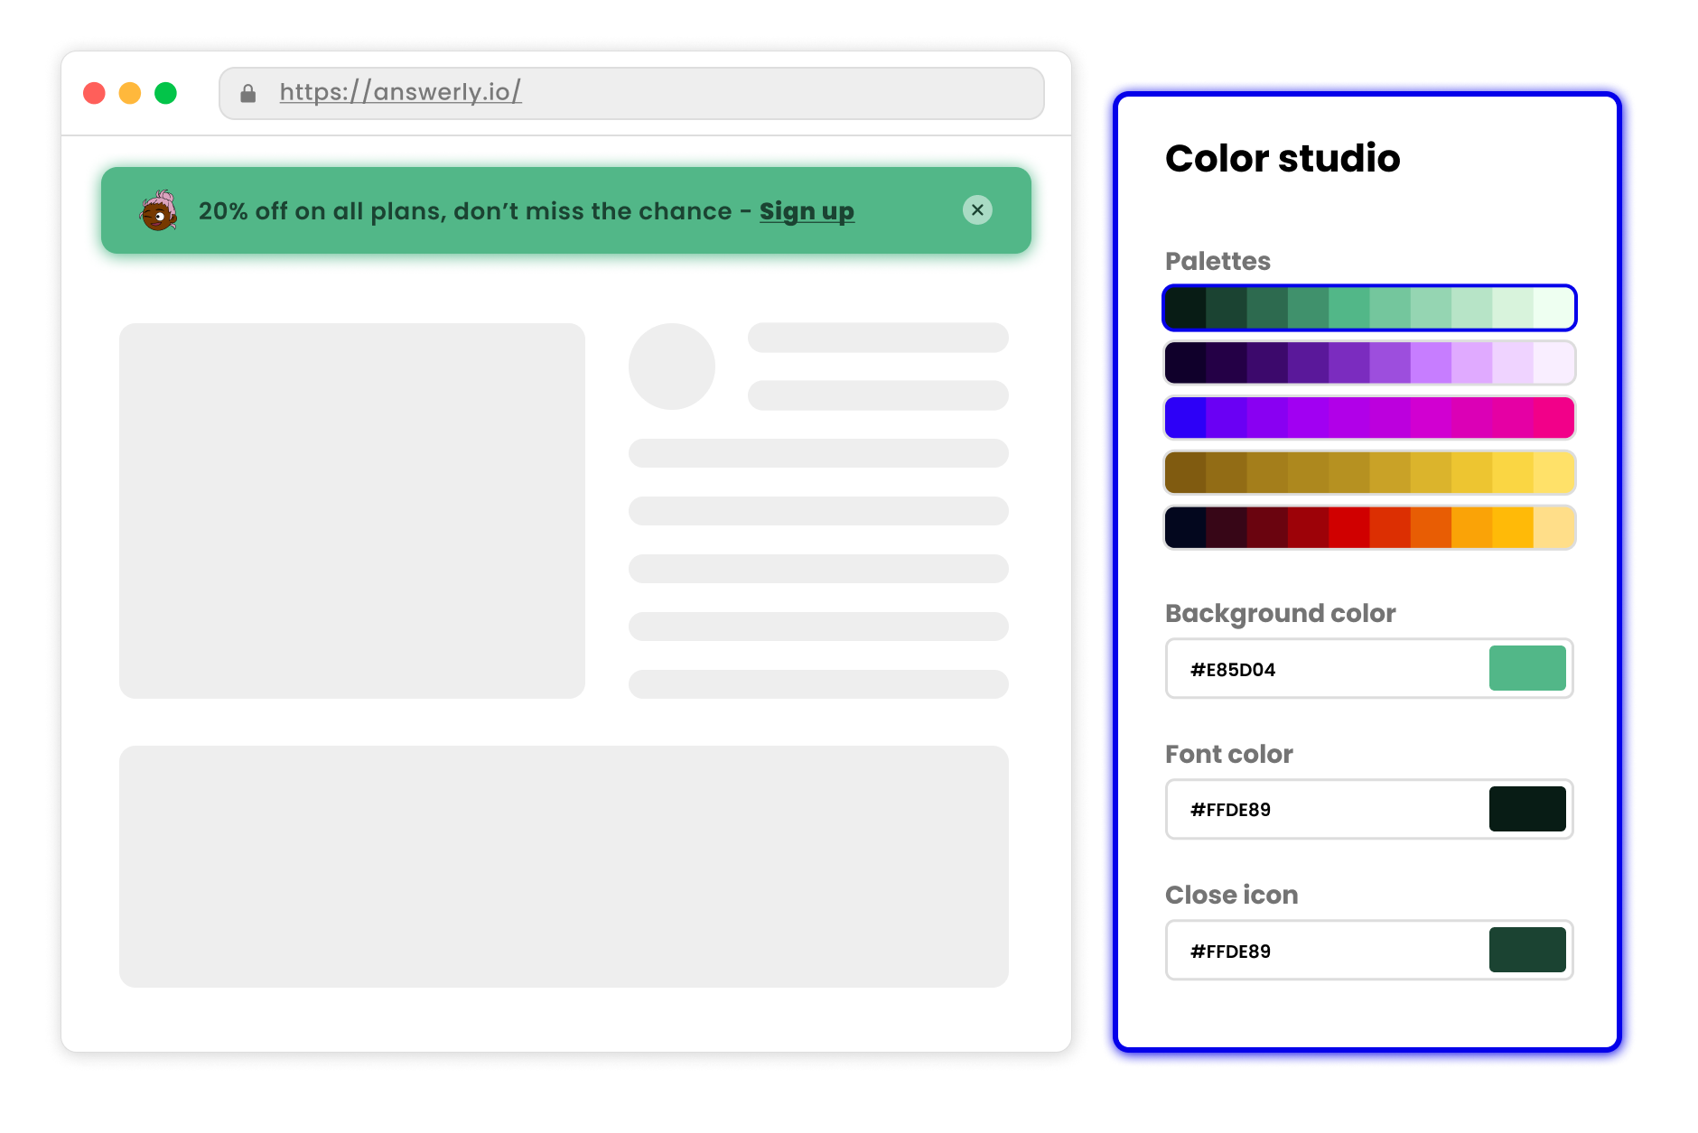Viewport: 1698px width, 1133px height.
Task: Click the https://answerly.io/ URL text
Action: [400, 92]
